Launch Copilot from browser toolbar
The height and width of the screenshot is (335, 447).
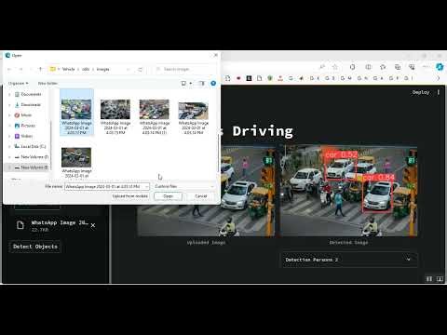(440, 67)
